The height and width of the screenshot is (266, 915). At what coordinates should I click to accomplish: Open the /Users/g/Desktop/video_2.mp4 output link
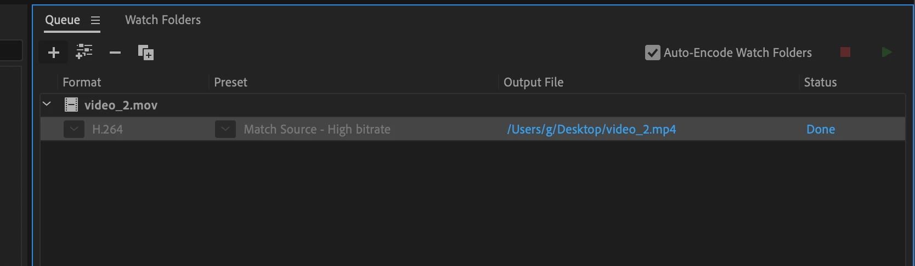(591, 129)
